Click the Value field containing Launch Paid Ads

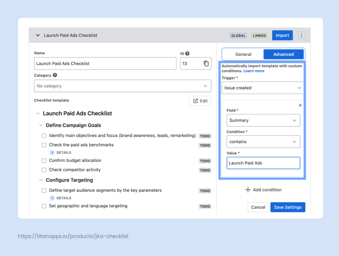coord(263,163)
